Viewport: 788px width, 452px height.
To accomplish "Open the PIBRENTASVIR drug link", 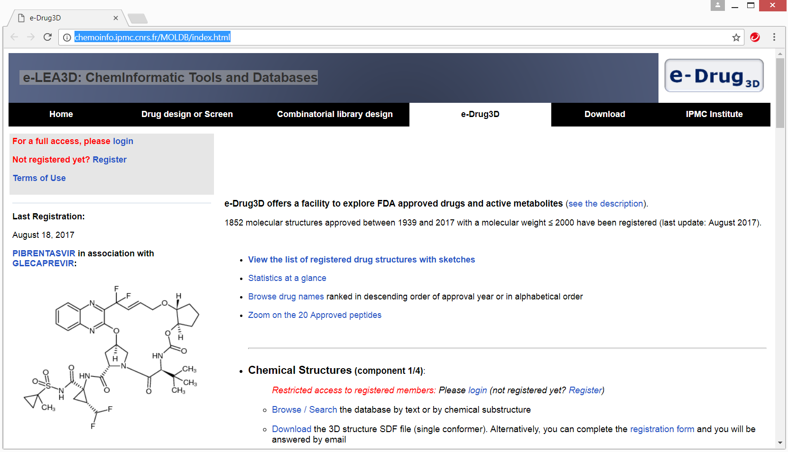I will tap(44, 253).
